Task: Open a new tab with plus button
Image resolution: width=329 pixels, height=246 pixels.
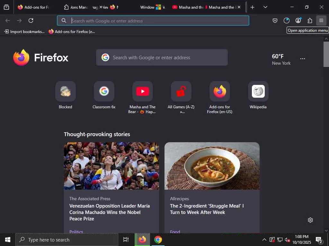Action: pos(253,7)
